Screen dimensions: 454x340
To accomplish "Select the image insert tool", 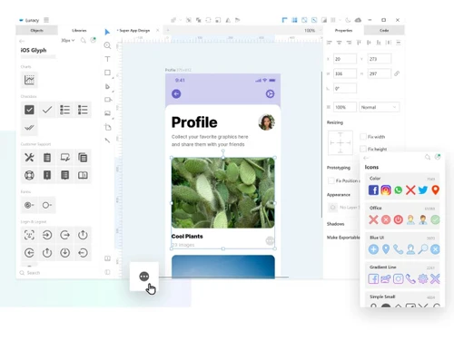I will pyautogui.click(x=107, y=113).
